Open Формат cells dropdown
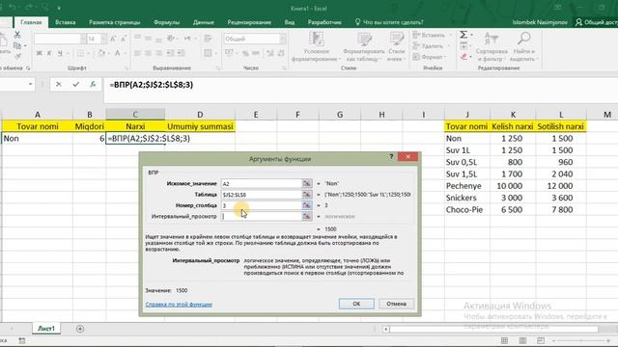 pyautogui.click(x=430, y=57)
